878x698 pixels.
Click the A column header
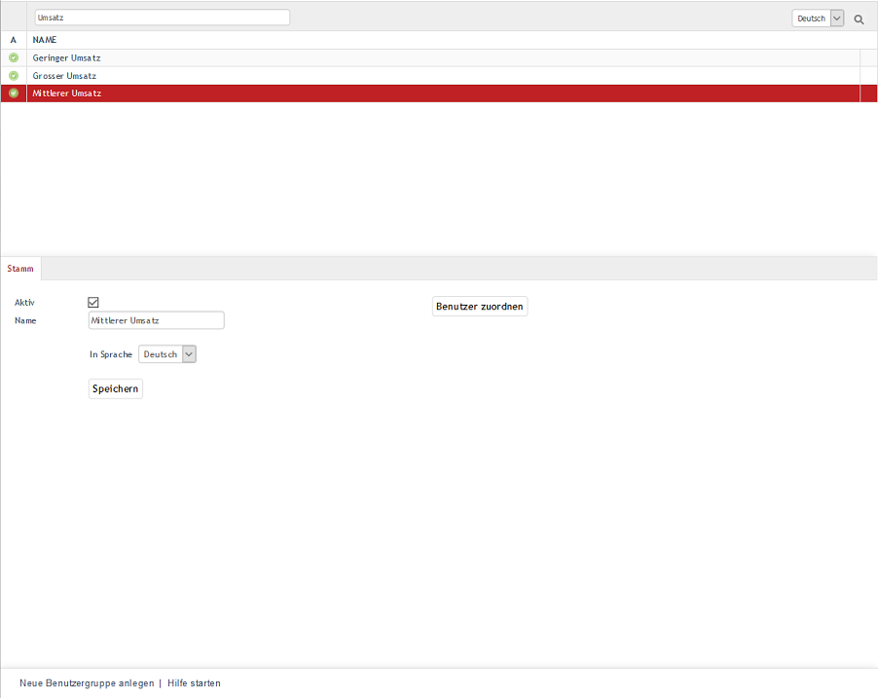coord(14,40)
